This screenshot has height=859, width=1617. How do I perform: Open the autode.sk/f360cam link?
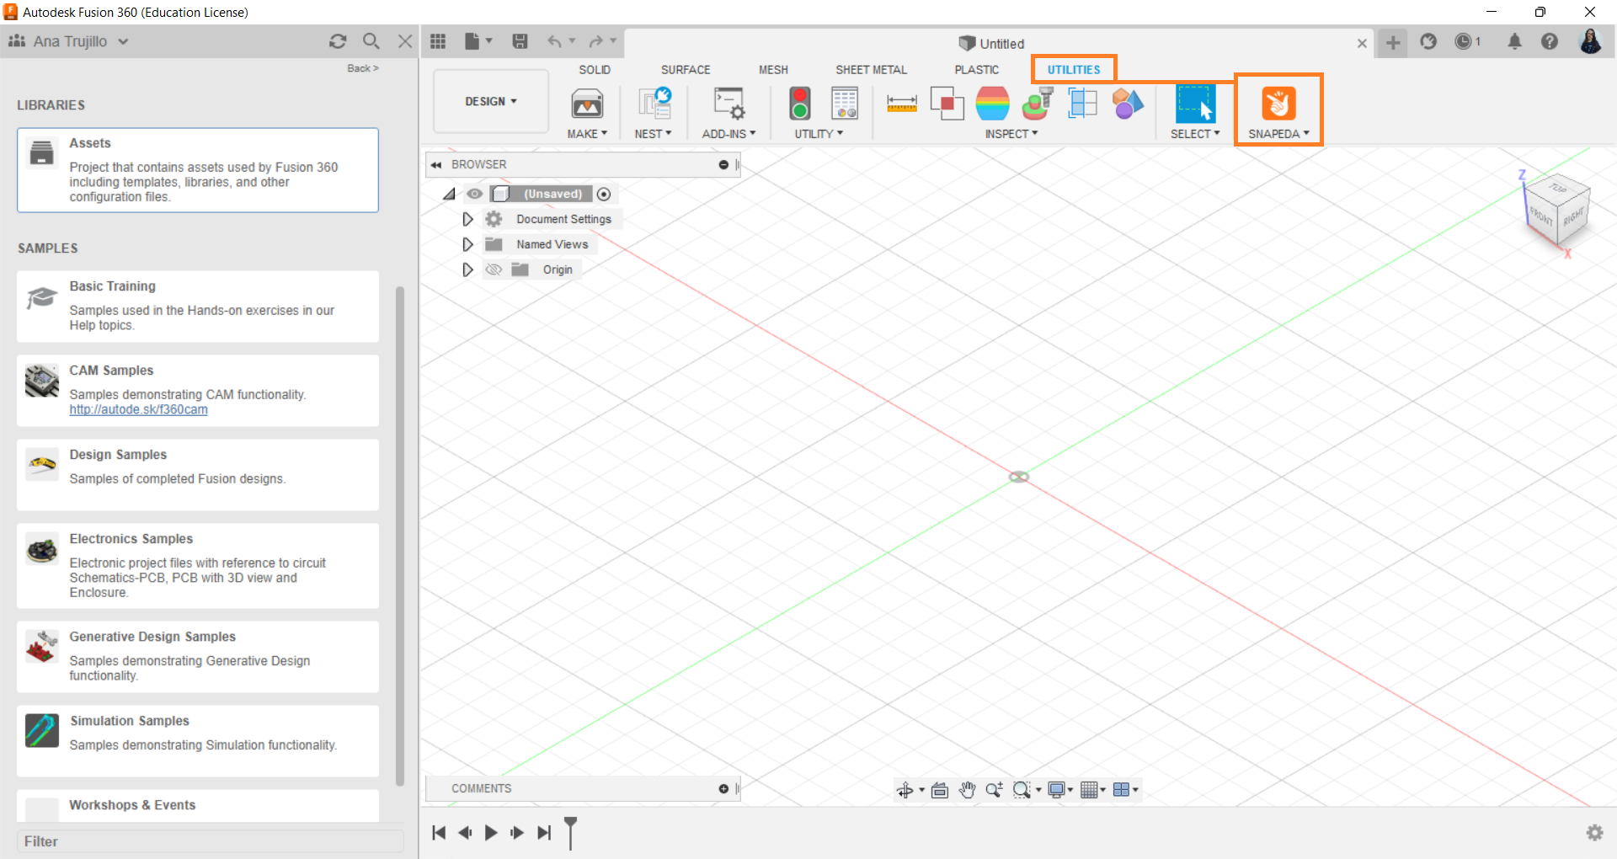pyautogui.click(x=138, y=409)
